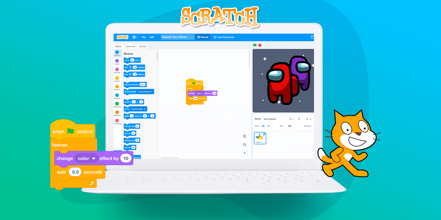Image resolution: width=441 pixels, height=220 pixels.
Task: Open the globe language menu
Action: tap(135, 37)
